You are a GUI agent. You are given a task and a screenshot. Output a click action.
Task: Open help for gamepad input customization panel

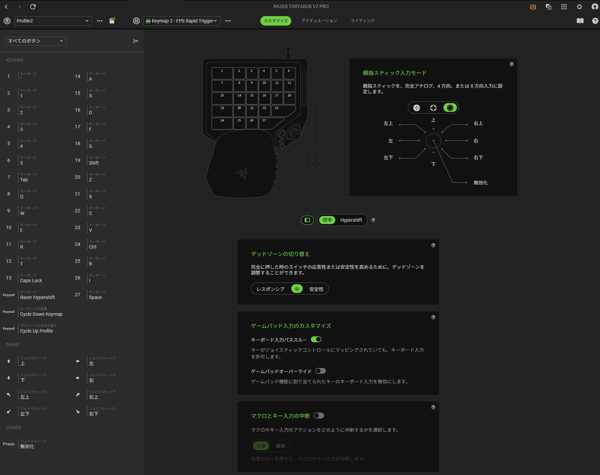pyautogui.click(x=433, y=317)
